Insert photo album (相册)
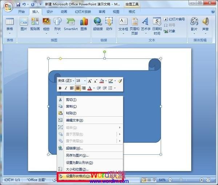Screen dimensions: 218x185 click(46, 26)
